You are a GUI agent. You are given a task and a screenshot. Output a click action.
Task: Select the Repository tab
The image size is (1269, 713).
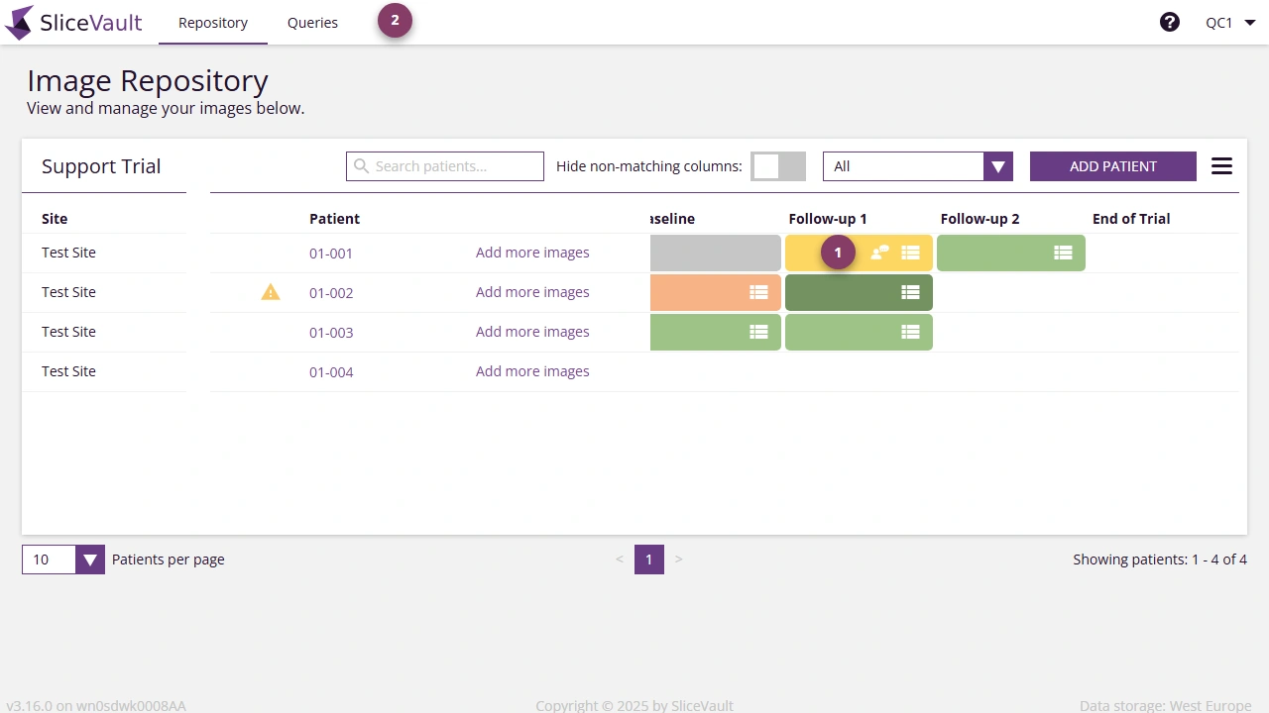[x=212, y=22]
